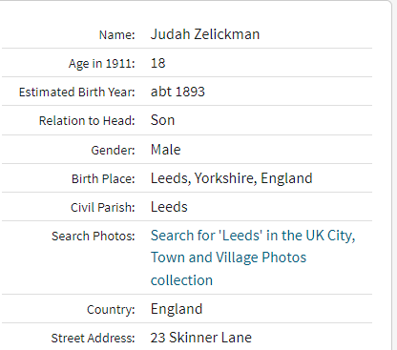Click the Age in 1911 label
397x350 pixels.
tap(102, 64)
